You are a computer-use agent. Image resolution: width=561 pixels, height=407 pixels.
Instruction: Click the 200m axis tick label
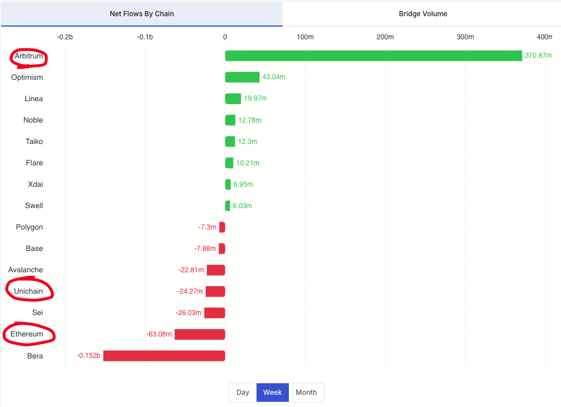(x=385, y=37)
